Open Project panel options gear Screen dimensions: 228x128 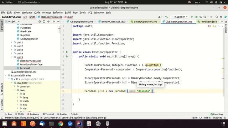[54, 21]
